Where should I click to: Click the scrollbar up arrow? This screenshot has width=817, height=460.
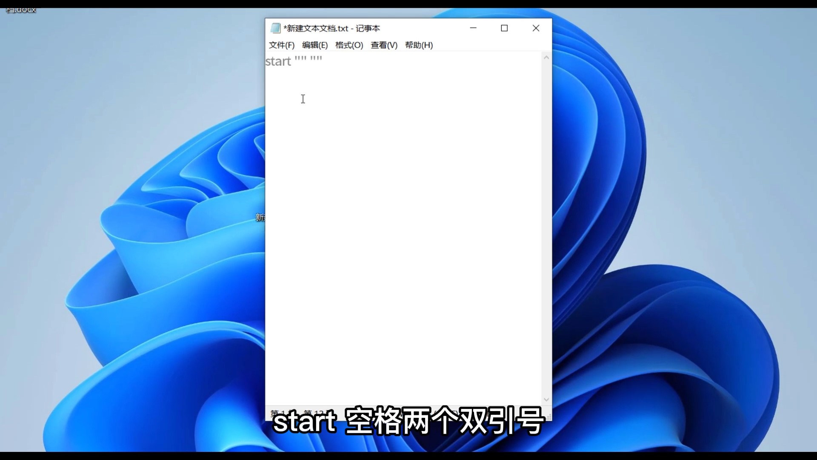pos(546,57)
